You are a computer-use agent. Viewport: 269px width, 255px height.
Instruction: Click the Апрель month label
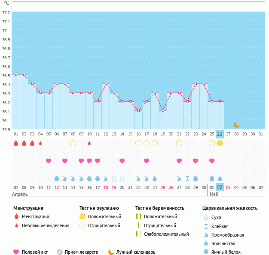(19, 194)
